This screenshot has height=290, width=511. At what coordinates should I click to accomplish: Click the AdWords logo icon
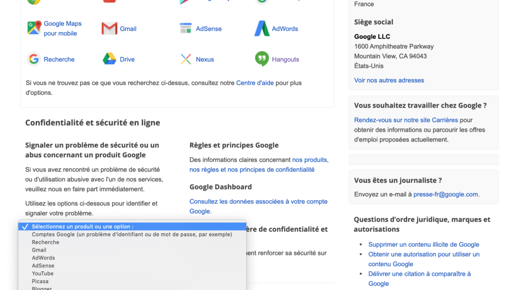point(262,29)
